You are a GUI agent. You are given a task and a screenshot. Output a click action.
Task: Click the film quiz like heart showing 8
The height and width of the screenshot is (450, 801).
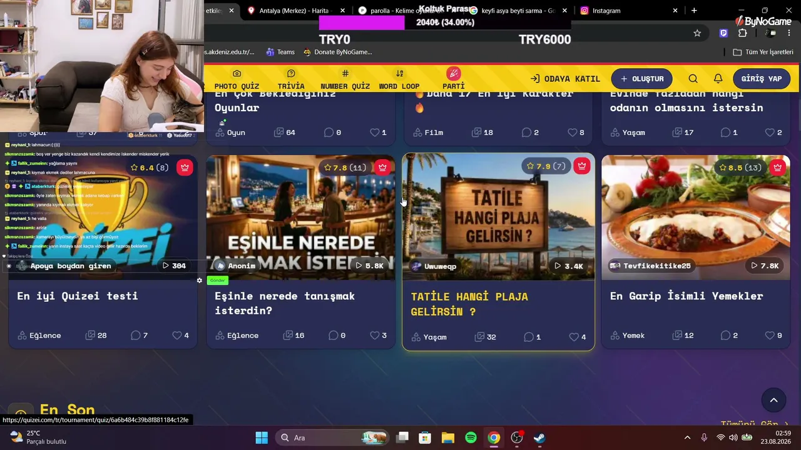pyautogui.click(x=576, y=132)
